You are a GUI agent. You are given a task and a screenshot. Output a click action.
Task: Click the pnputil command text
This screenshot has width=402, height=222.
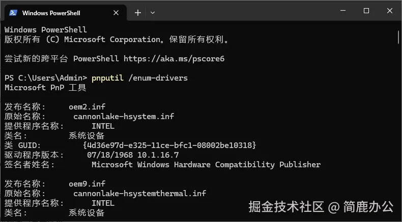pyautogui.click(x=106, y=78)
